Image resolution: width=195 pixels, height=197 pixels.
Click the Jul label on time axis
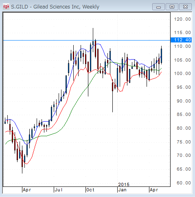coord(59,190)
